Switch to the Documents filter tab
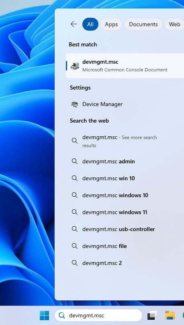Image resolution: width=184 pixels, height=325 pixels. 143,24
